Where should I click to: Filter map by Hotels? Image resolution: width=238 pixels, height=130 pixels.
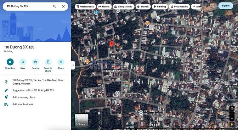click(x=104, y=7)
